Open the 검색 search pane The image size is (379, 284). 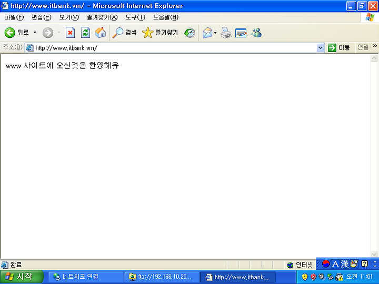pyautogui.click(x=124, y=33)
